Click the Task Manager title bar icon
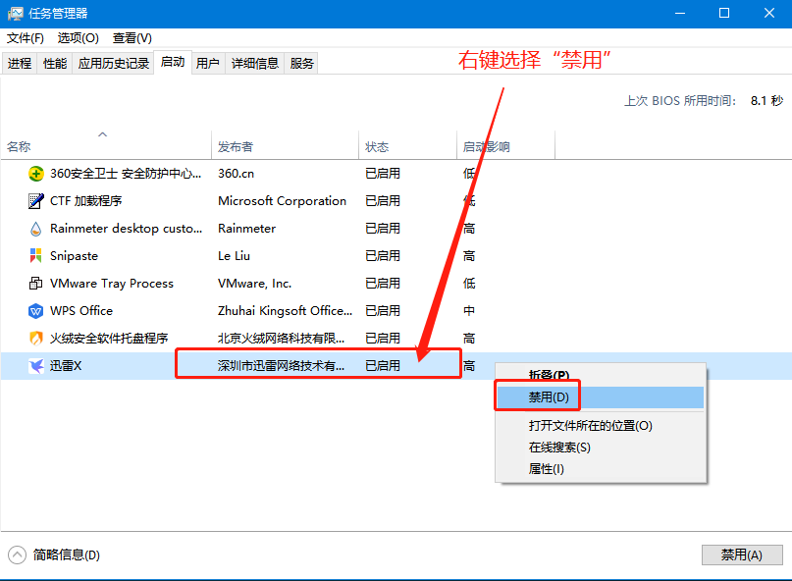 coord(15,13)
